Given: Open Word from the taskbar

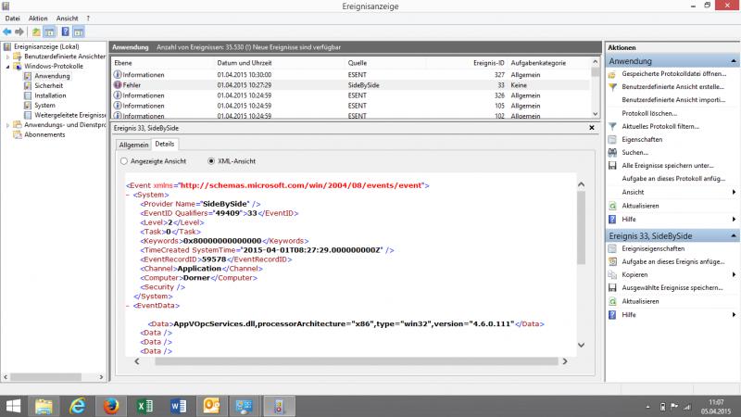Looking at the screenshot, I should pos(178,406).
